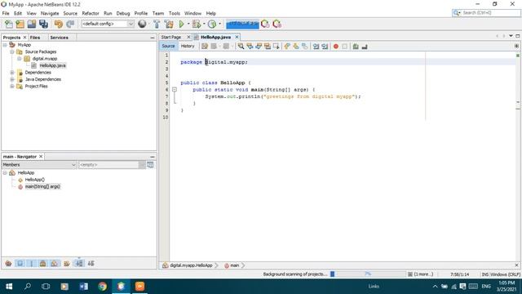The width and height of the screenshot is (522, 294).
Task: Build Project with the hammer icon
Action: click(157, 24)
